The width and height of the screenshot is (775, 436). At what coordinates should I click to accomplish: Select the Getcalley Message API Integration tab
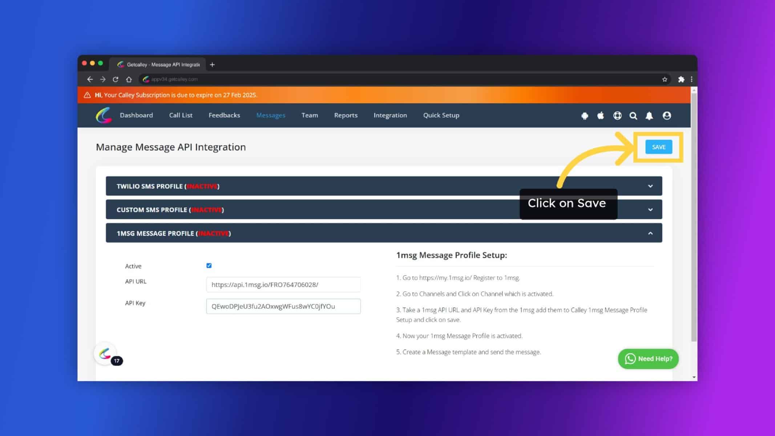[158, 64]
